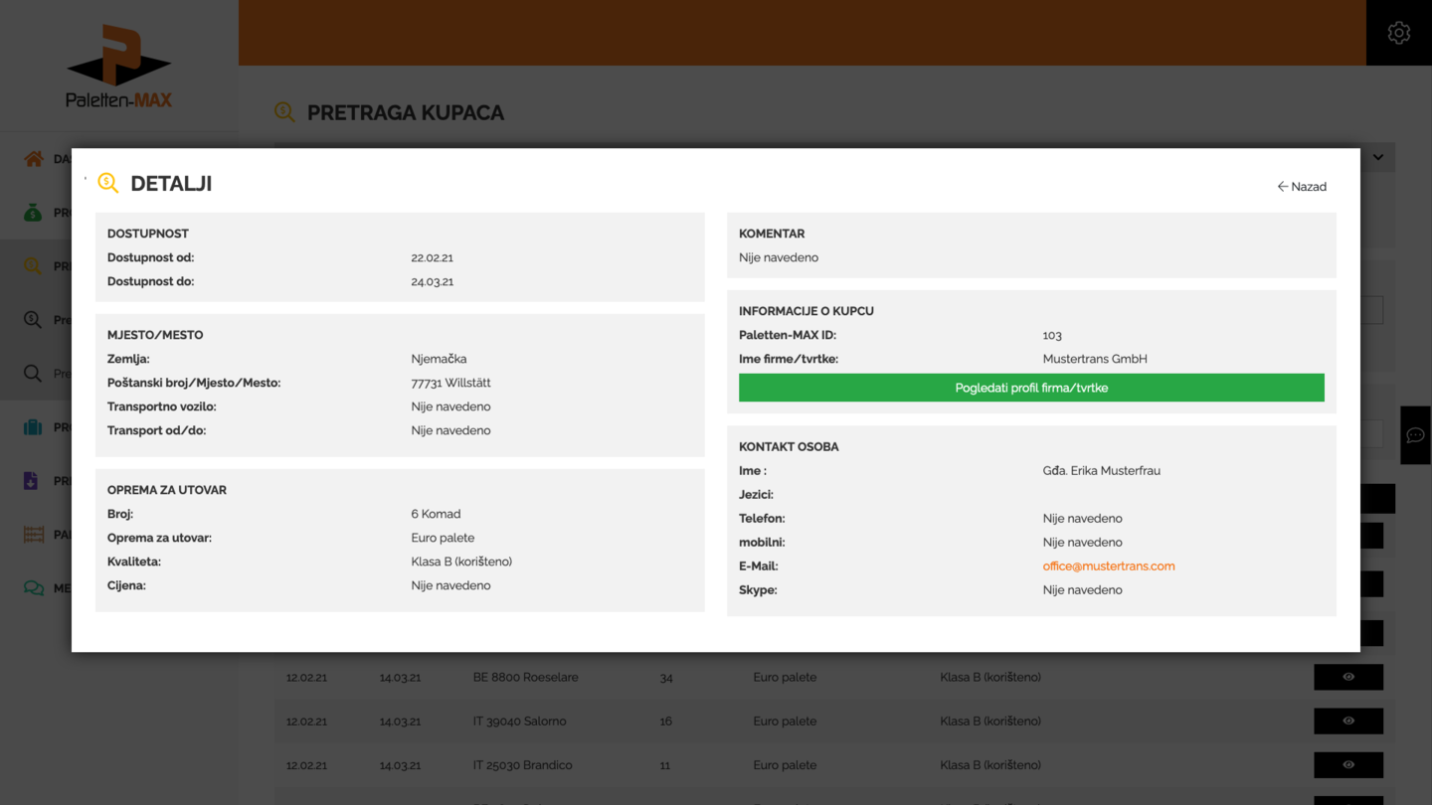Viewport: 1432px width, 805px height.
Task: Click the dollar magnifier sidebar icon
Action: tap(34, 320)
